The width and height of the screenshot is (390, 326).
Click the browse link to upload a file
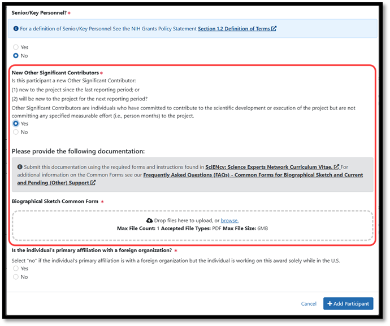[x=229, y=221]
